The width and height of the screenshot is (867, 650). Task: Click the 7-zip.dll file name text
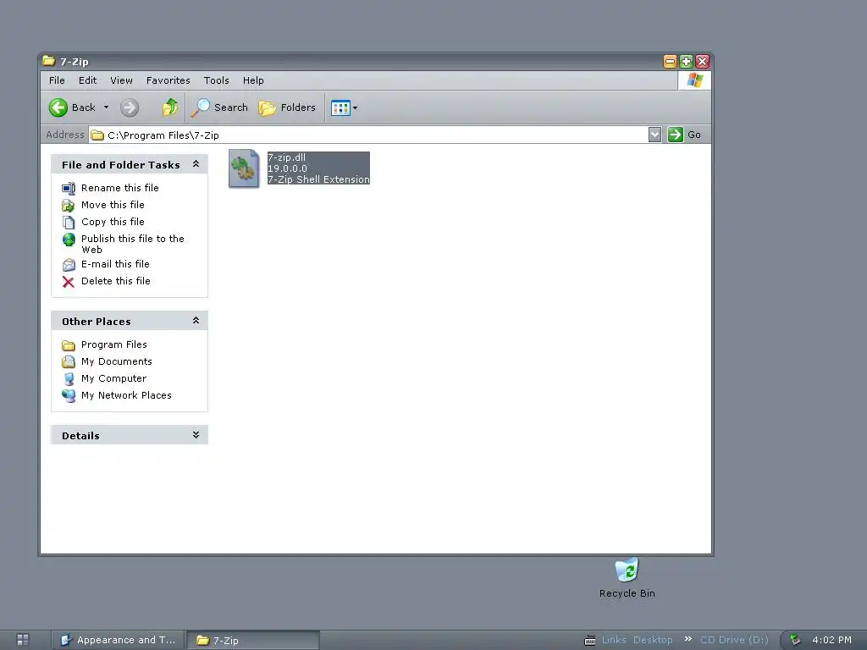pos(286,157)
